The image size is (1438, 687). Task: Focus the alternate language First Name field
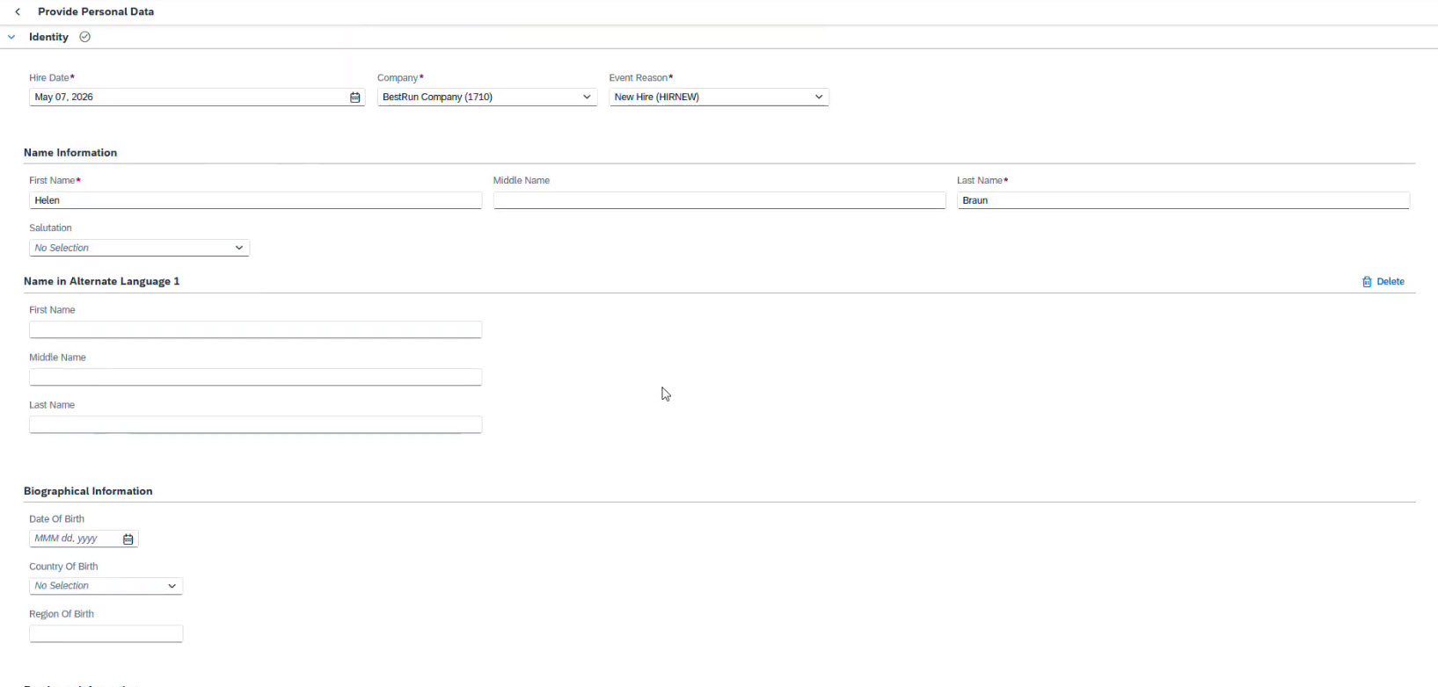(255, 329)
